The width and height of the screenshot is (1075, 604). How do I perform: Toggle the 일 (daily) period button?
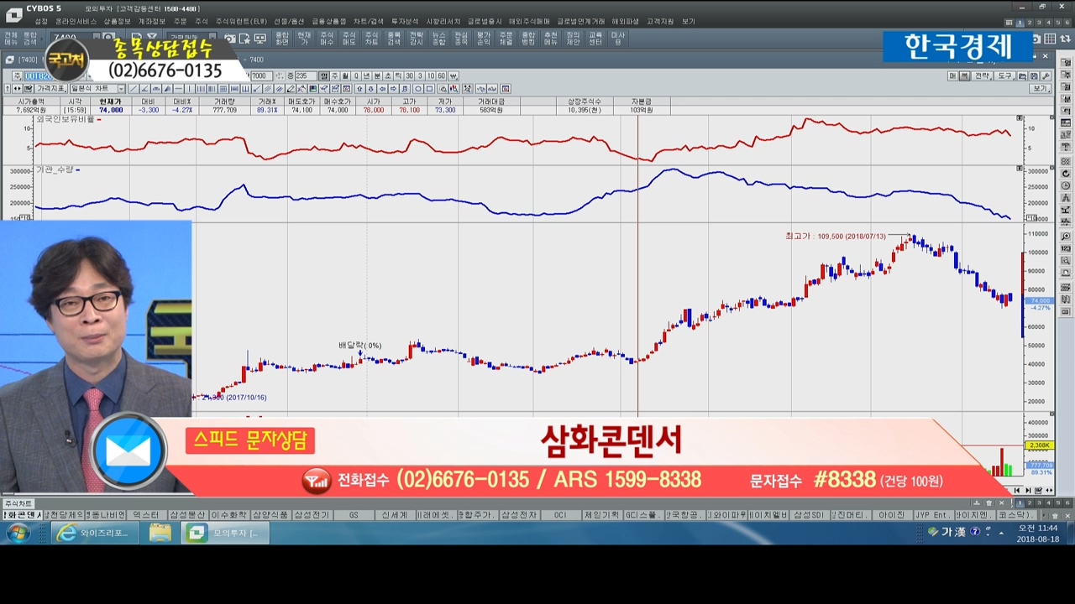[324, 75]
